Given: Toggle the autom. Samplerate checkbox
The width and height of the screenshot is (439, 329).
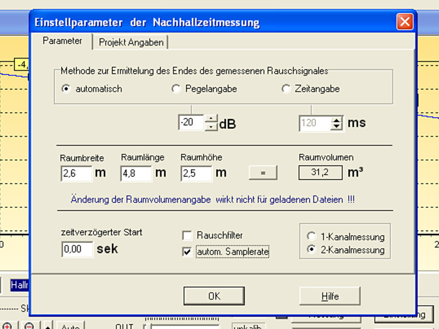Looking at the screenshot, I should (187, 252).
